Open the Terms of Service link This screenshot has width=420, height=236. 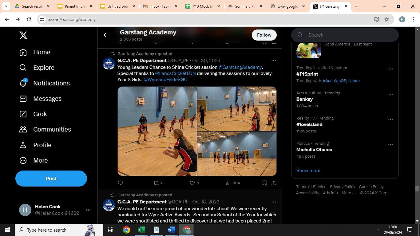click(x=311, y=187)
